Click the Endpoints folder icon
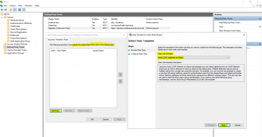 click(x=8, y=35)
